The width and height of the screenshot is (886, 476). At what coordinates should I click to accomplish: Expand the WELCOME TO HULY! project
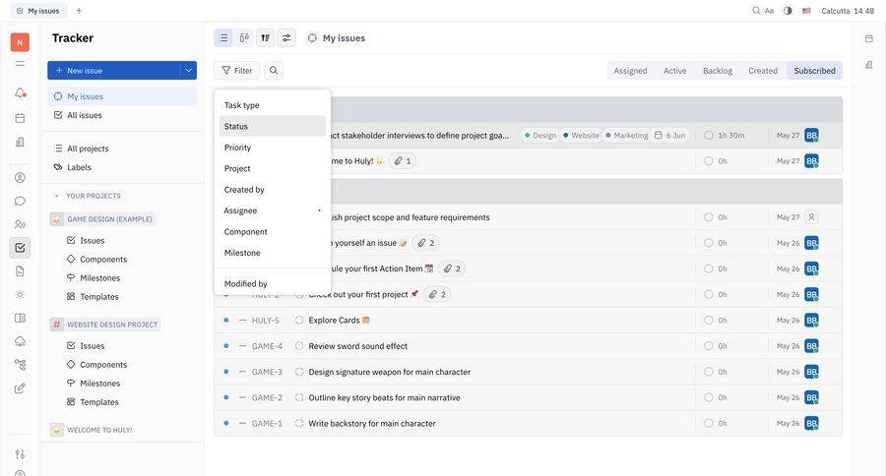pyautogui.click(x=93, y=430)
